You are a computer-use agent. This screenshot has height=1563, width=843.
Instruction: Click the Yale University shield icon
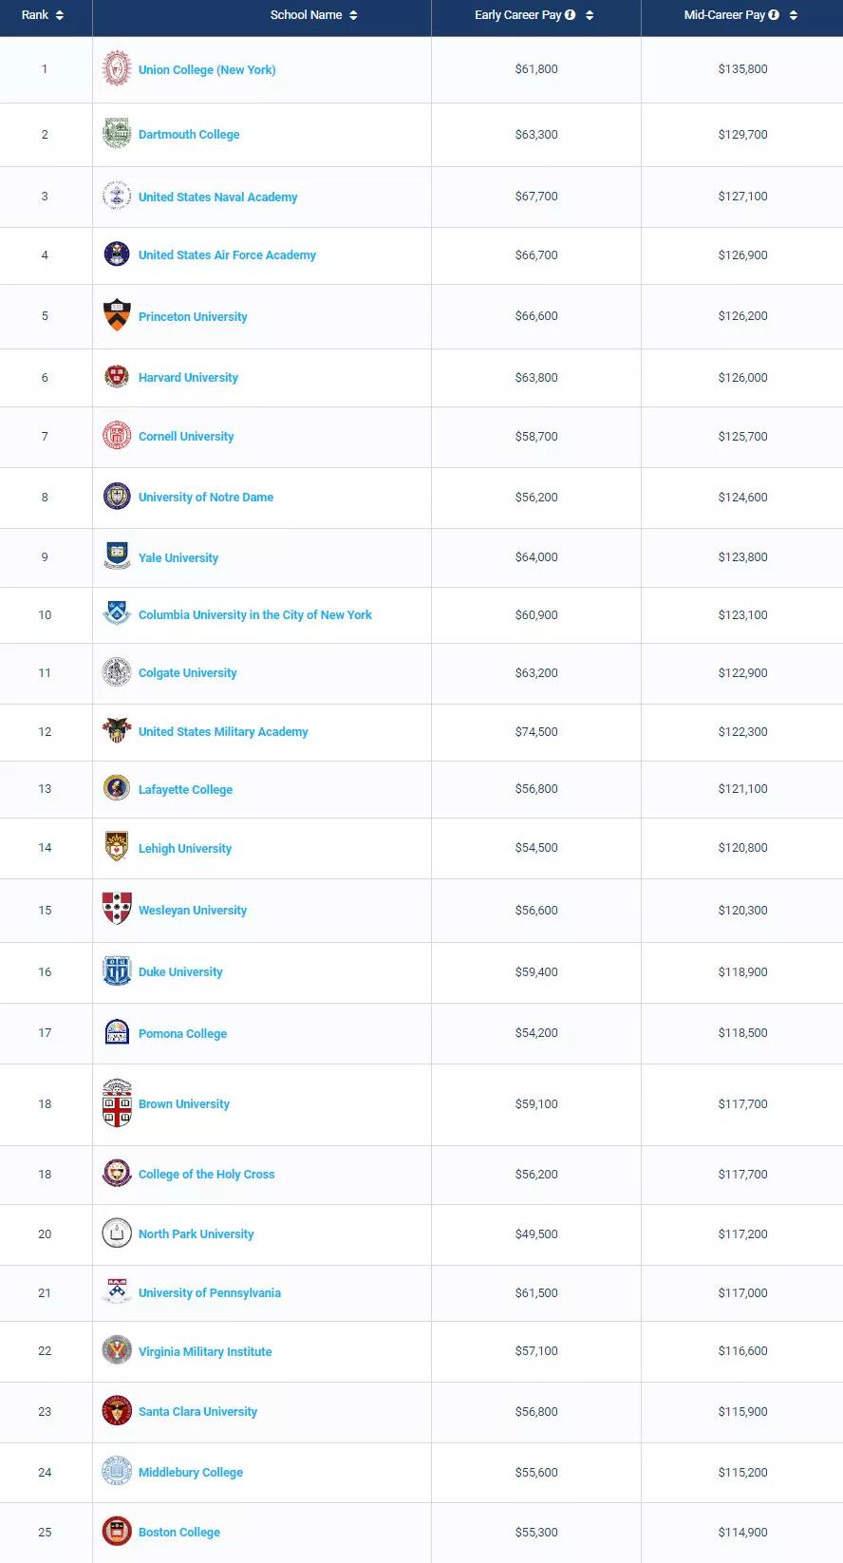pos(117,556)
